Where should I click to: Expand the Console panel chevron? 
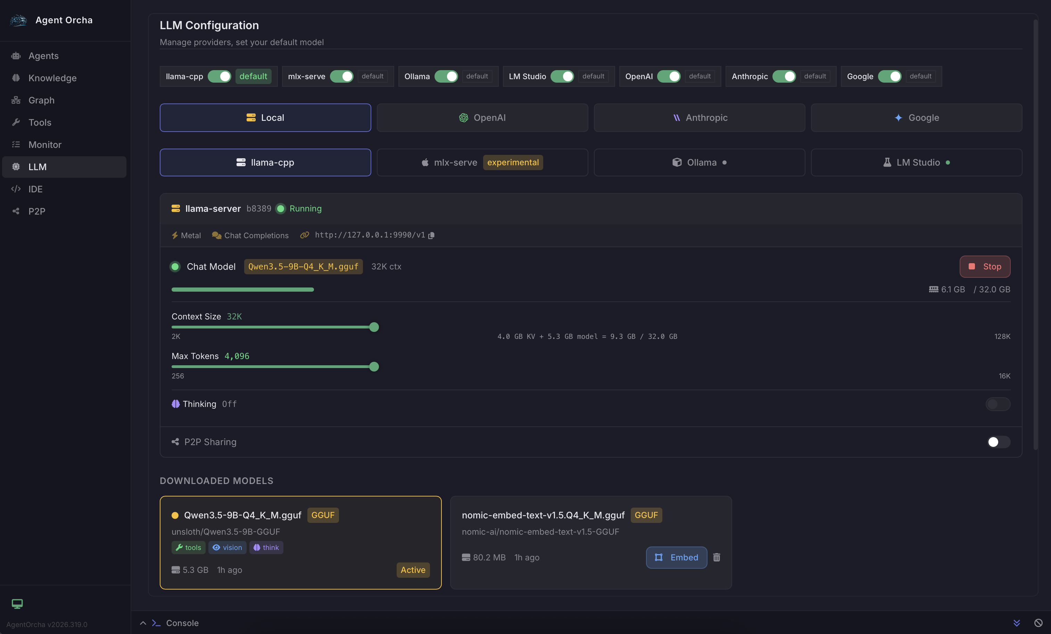pyautogui.click(x=143, y=623)
